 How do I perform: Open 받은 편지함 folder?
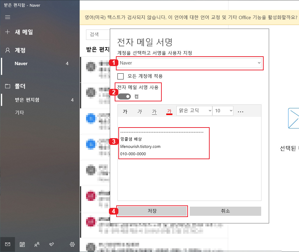coord(40,100)
